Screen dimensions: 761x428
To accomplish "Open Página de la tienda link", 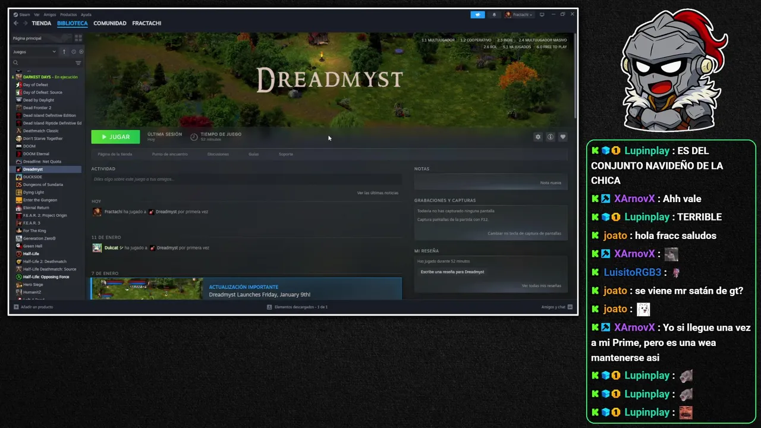I will point(115,154).
